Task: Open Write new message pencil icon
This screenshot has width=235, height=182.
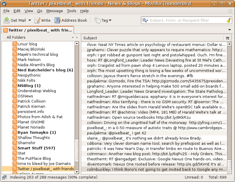Action: pyautogui.click(x=37, y=20)
